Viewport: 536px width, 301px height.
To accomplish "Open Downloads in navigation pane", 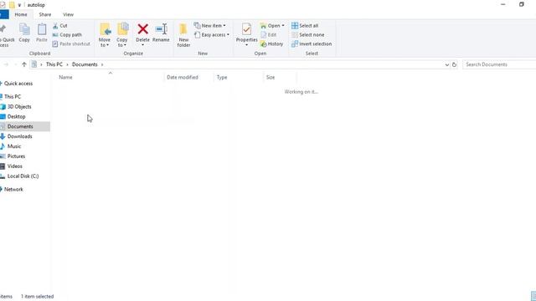I will tap(20, 136).
